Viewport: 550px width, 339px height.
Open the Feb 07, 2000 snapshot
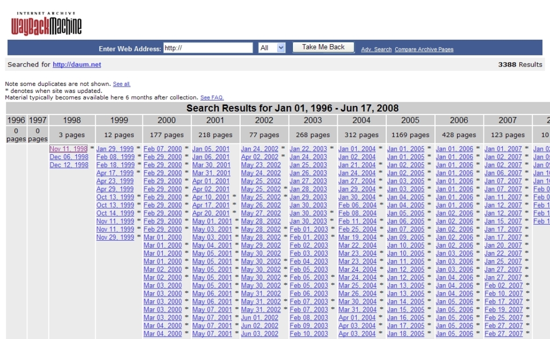(x=163, y=149)
